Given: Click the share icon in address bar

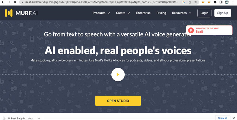Looking at the screenshot, I should point(189,2).
